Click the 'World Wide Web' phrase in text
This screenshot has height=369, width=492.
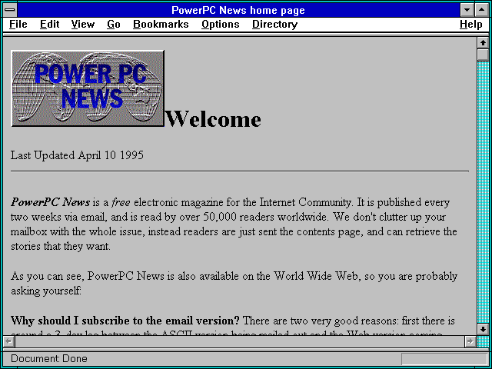point(316,276)
